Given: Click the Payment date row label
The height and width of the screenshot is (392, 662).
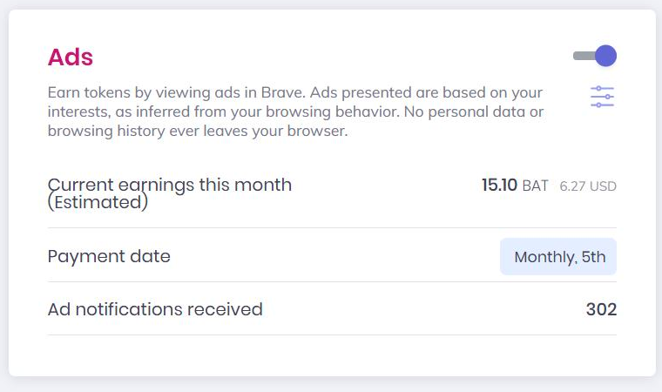Looking at the screenshot, I should click(109, 256).
